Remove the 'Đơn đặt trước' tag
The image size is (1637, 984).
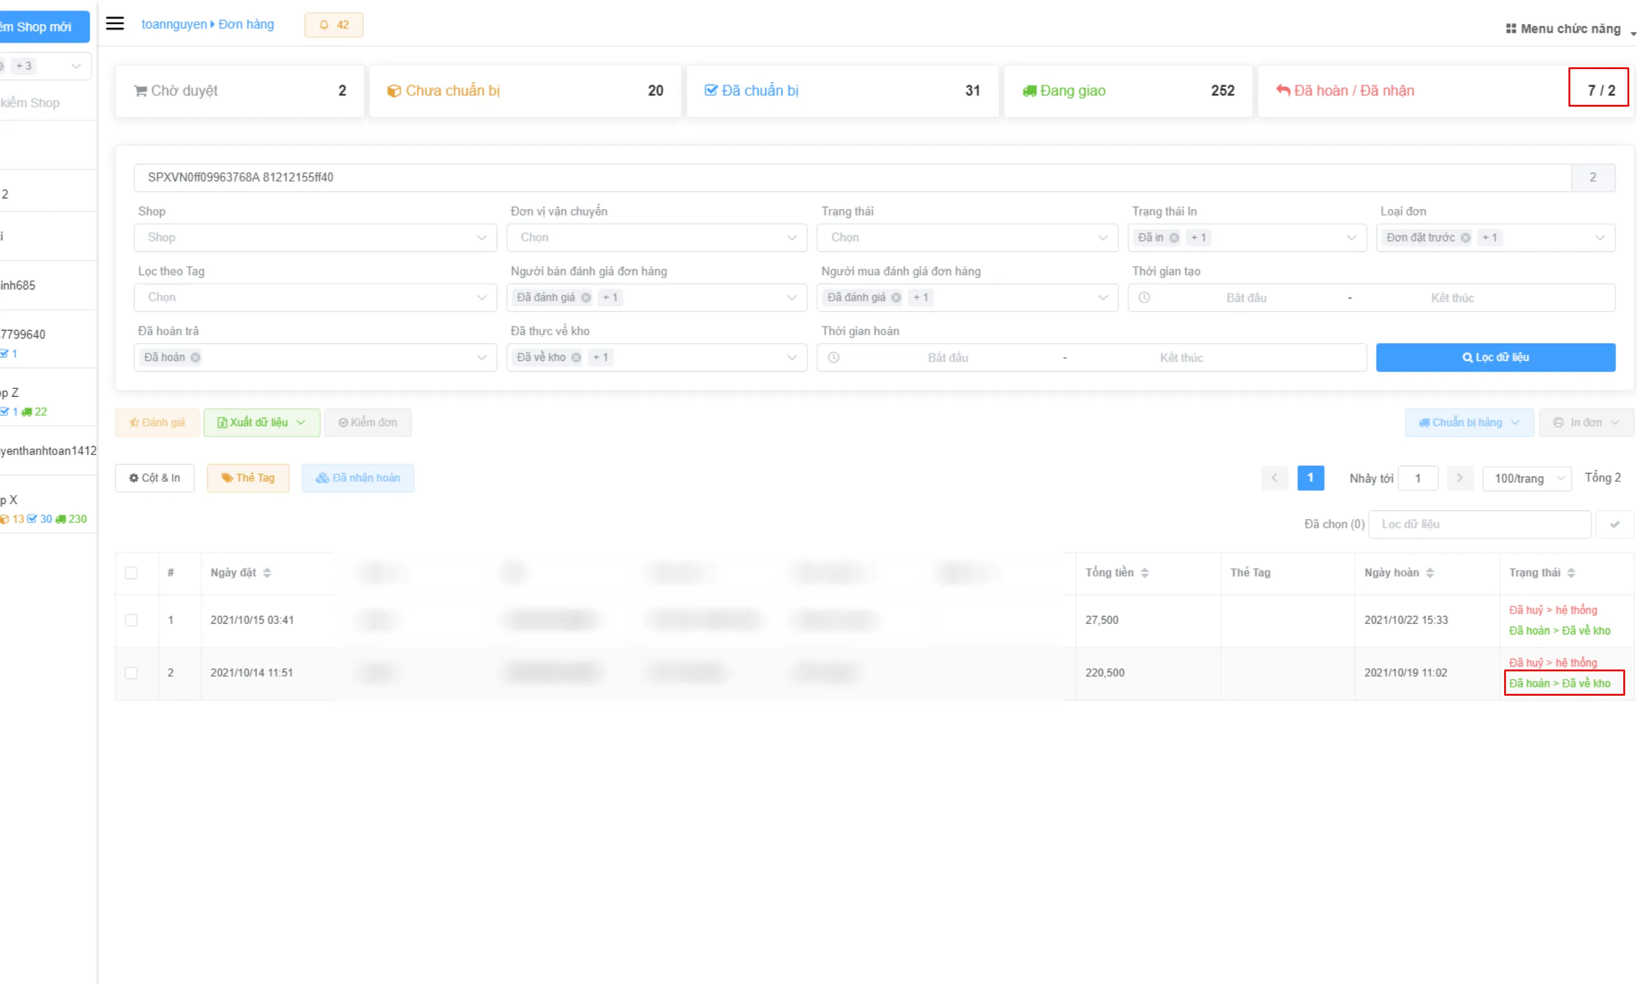1465,238
